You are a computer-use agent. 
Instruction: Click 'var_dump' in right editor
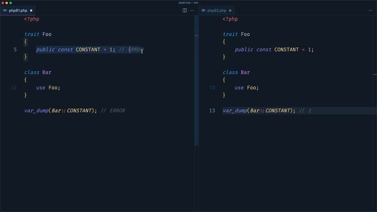pos(235,111)
